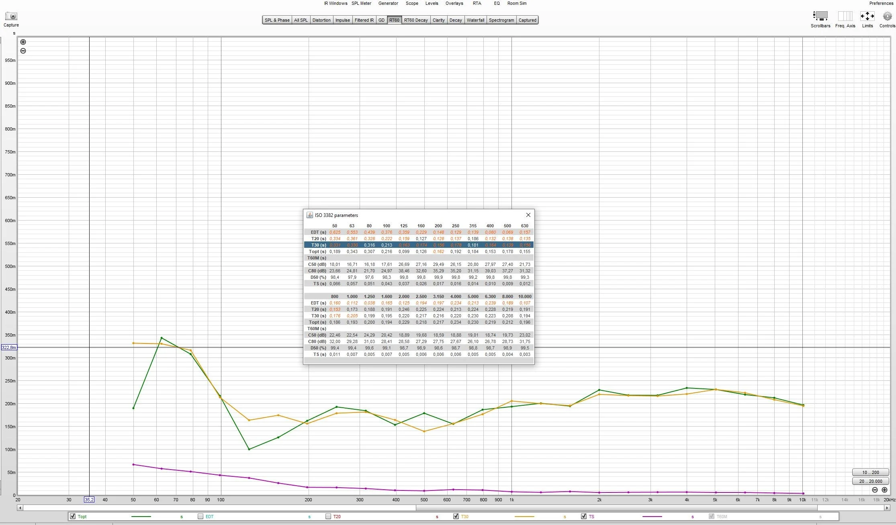Zoom in horizontally with bottom-right plus icon
Screen dimensions: 896x525
(884, 490)
